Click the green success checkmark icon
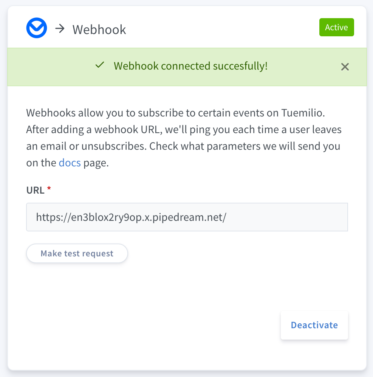The image size is (373, 377). coord(99,65)
